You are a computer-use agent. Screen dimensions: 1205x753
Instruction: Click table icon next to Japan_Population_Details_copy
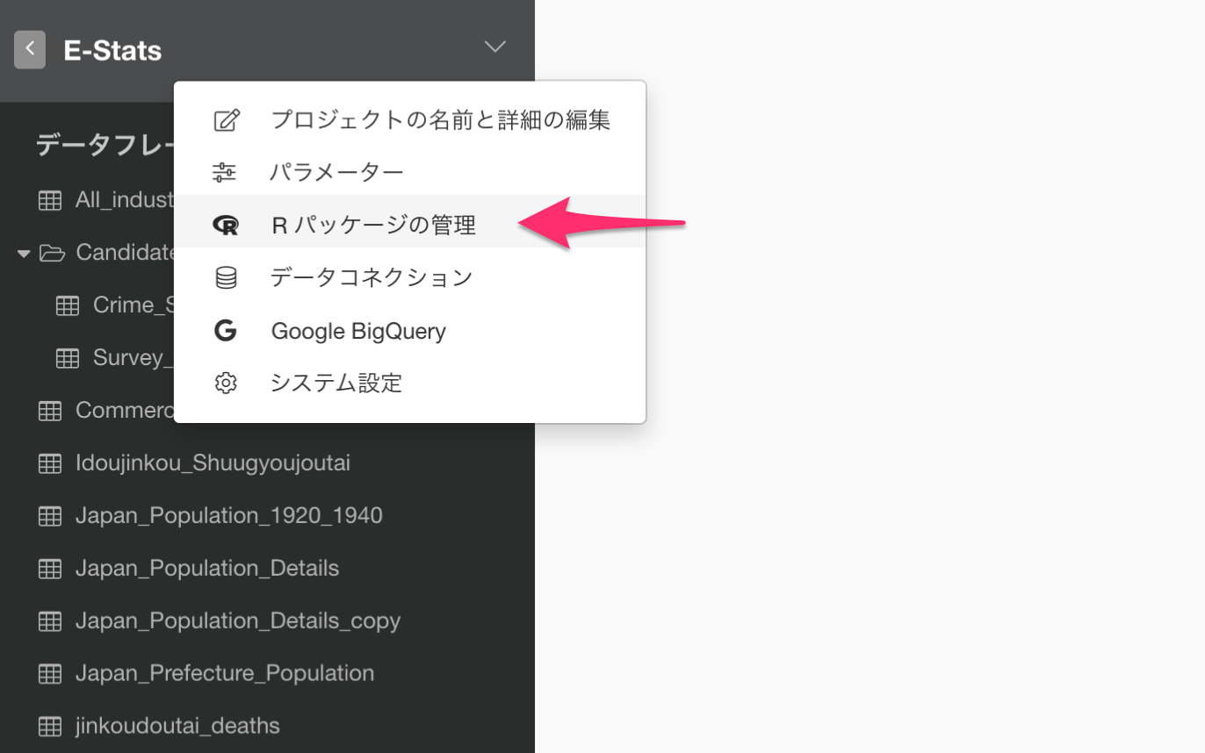click(50, 621)
